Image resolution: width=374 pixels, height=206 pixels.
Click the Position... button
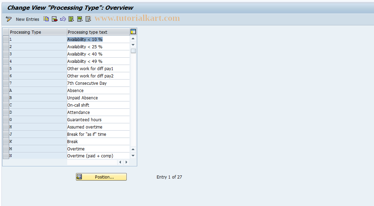[101, 177]
